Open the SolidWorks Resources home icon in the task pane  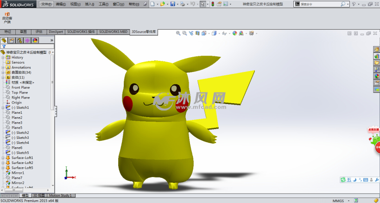[x=377, y=50]
